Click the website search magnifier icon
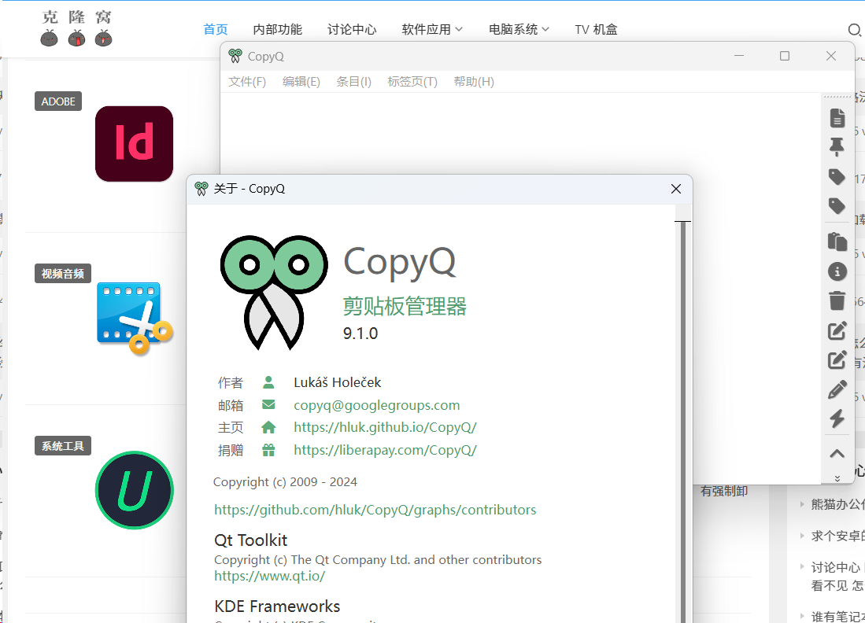This screenshot has width=865, height=623. tap(854, 30)
